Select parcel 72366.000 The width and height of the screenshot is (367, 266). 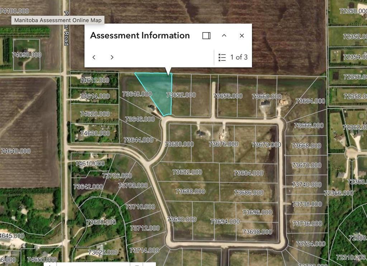coord(338,193)
